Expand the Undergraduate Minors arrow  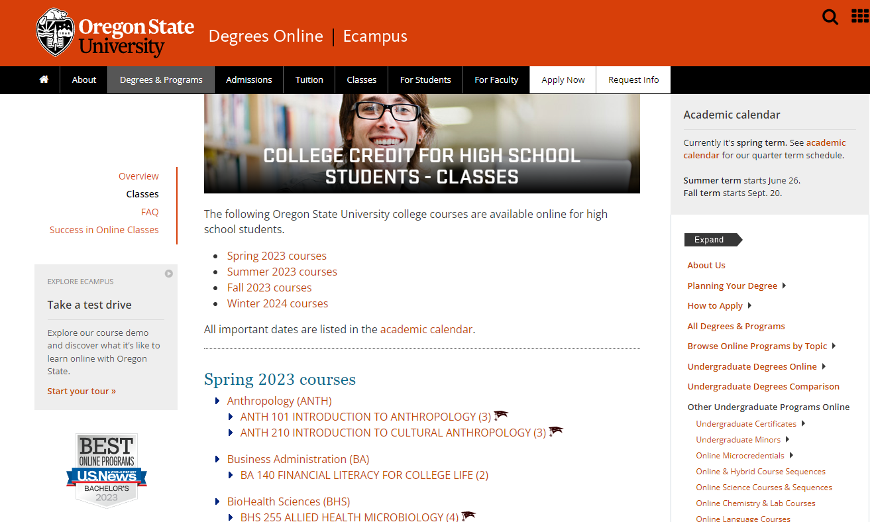point(788,439)
